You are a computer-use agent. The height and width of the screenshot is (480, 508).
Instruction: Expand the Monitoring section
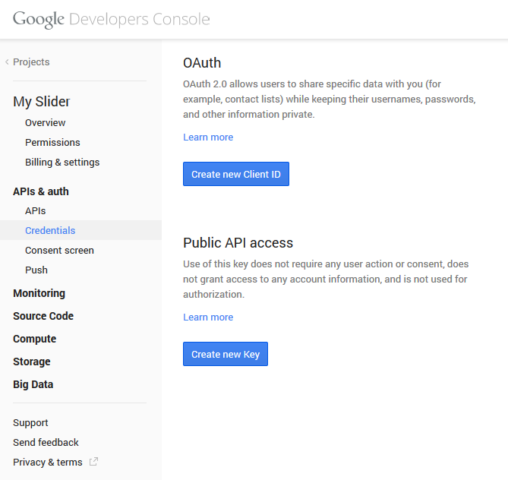(x=39, y=293)
